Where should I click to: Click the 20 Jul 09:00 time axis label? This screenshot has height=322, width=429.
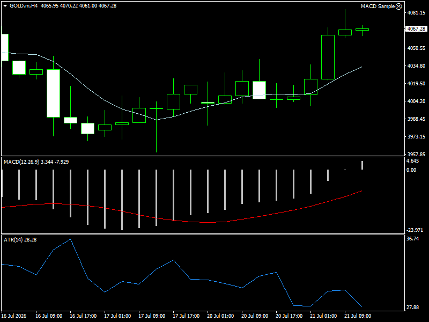click(255, 316)
